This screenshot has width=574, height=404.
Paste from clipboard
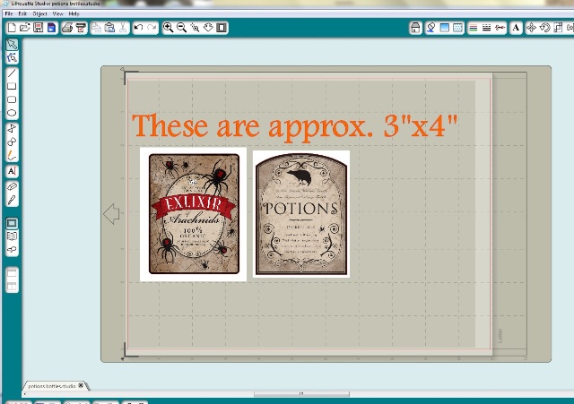(x=109, y=28)
